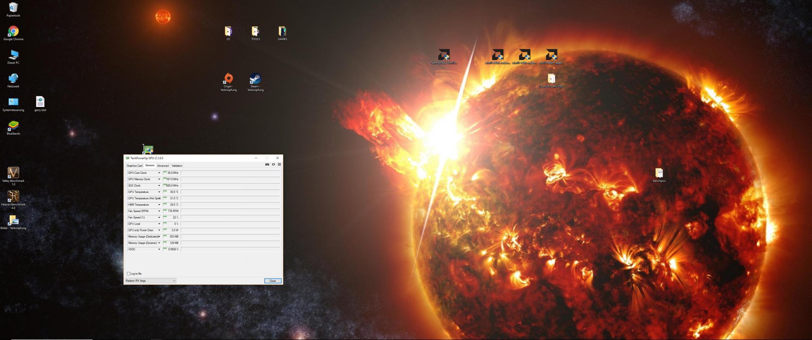Click the GPU Core Clock graph area
This screenshot has height=340, width=812.
point(230,173)
